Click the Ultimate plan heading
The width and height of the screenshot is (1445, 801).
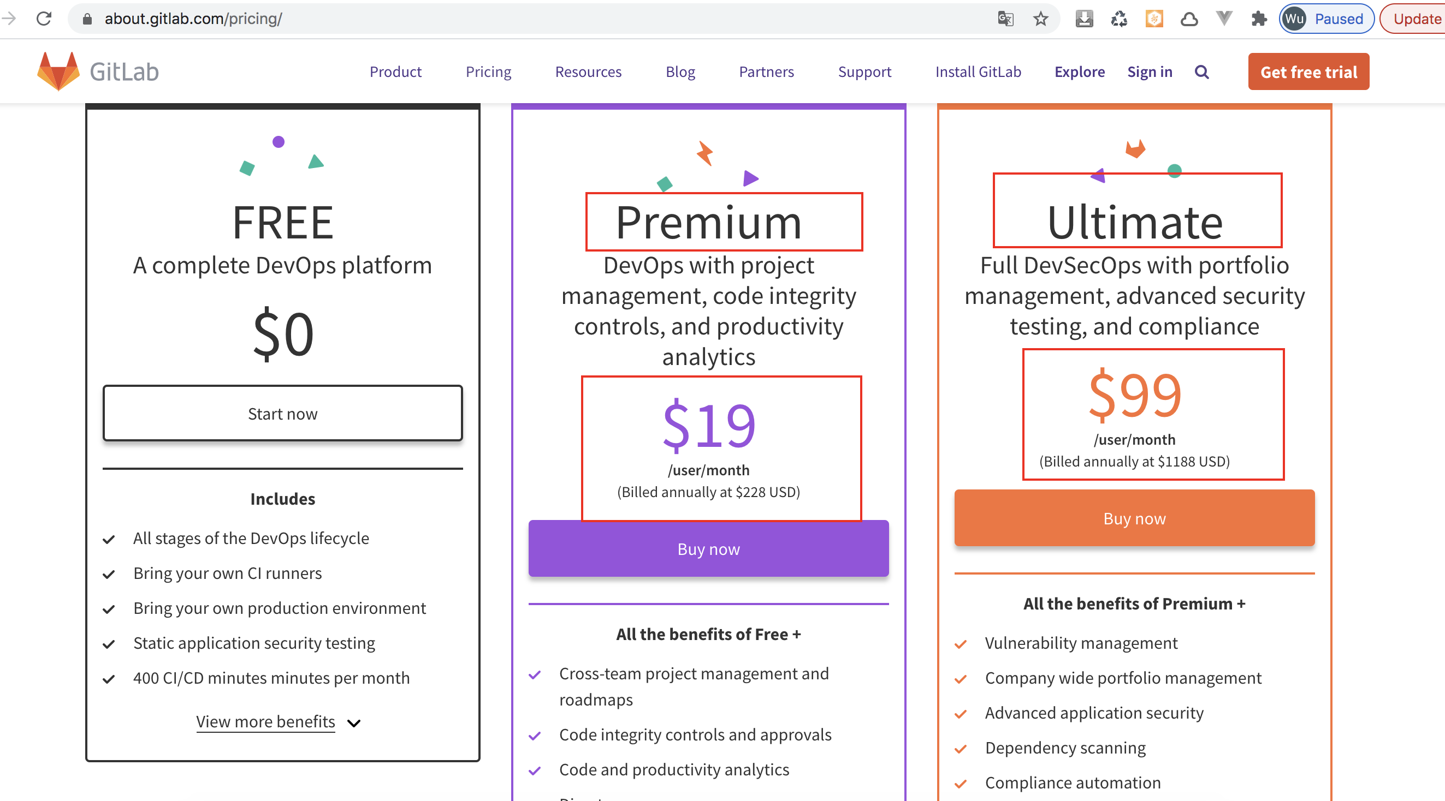[1135, 223]
